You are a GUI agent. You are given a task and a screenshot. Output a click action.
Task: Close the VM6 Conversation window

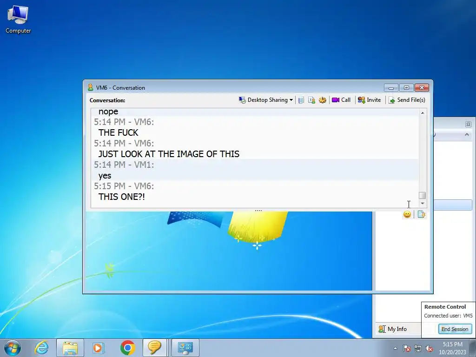tap(422, 88)
